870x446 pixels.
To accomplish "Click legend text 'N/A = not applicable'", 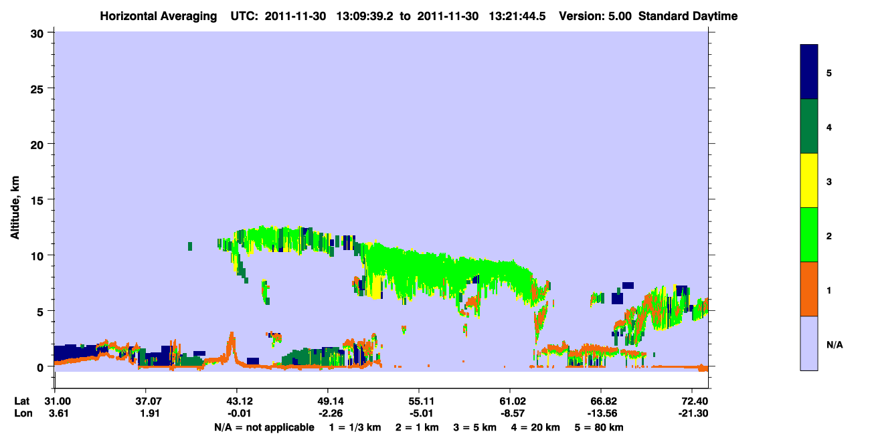I will 264,427.
